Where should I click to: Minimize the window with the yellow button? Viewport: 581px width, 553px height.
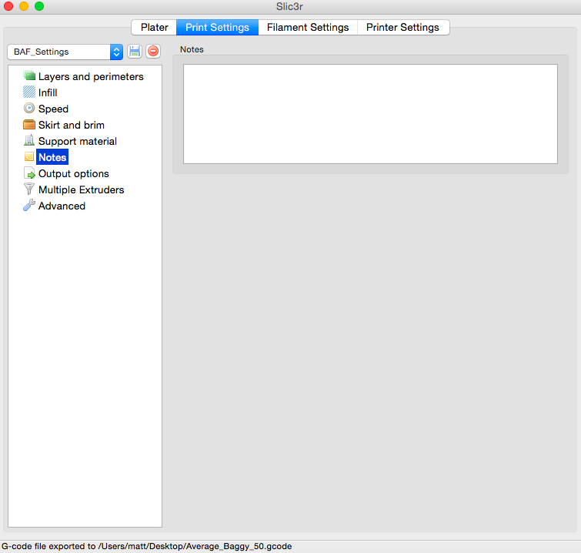24,6
